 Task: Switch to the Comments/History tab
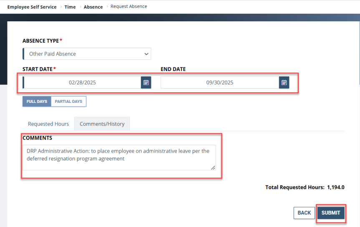click(x=102, y=124)
